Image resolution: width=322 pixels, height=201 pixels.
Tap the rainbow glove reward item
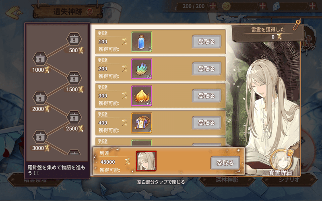(142, 69)
